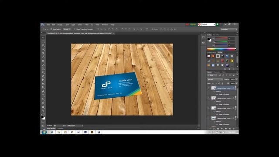279x157 pixels.
Task: Select the Pen tool
Action: pos(43,92)
